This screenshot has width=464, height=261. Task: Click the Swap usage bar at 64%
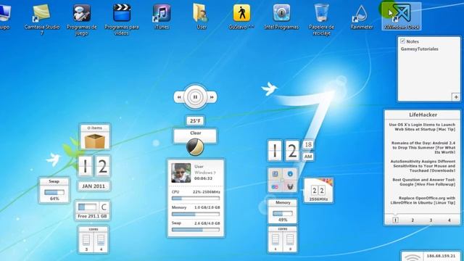point(54,192)
